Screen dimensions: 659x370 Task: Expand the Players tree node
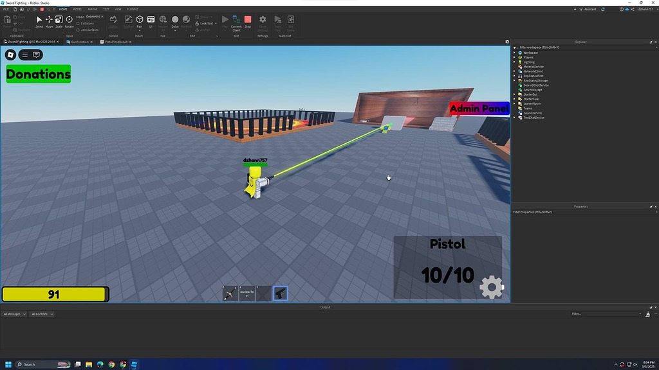click(x=514, y=57)
